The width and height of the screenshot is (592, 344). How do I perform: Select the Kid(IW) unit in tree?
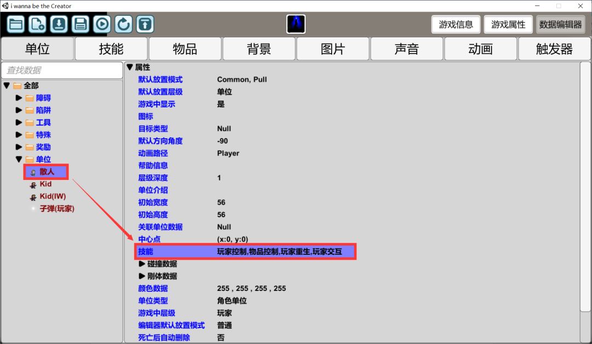coord(52,196)
